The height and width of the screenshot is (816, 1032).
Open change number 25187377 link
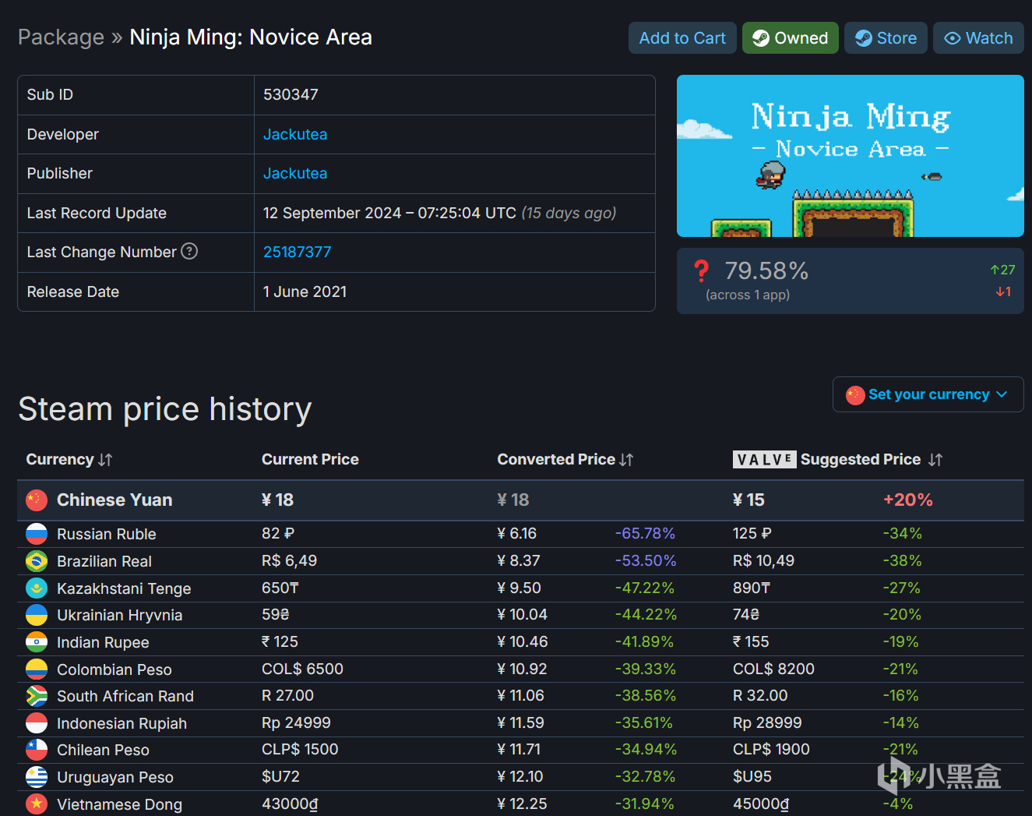298,252
